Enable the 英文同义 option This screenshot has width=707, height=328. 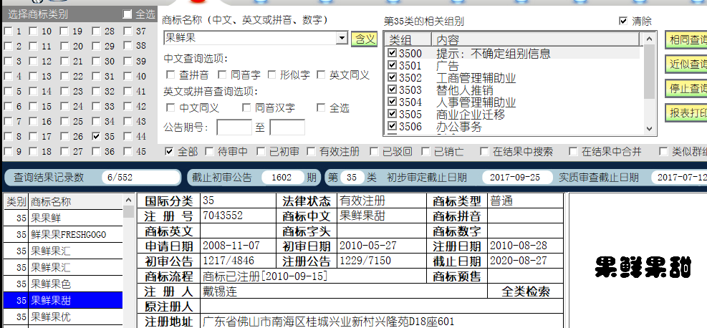coord(321,74)
